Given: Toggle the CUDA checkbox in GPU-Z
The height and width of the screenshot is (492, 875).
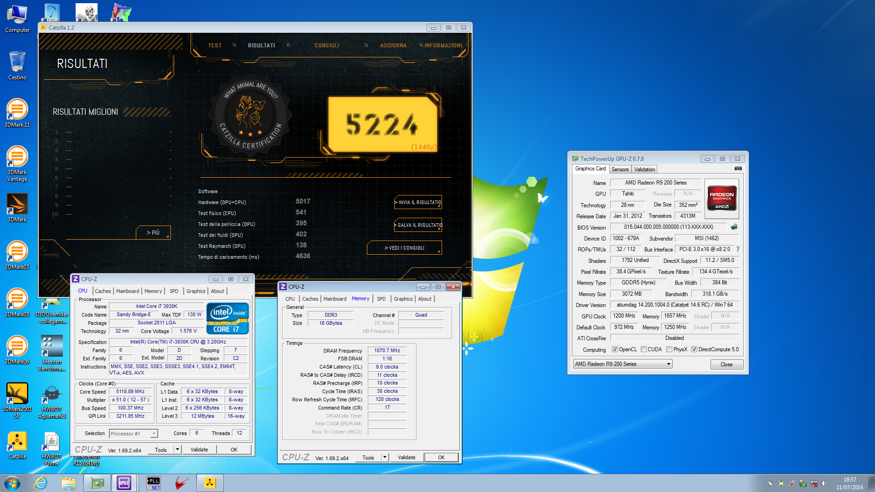Looking at the screenshot, I should tap(643, 349).
